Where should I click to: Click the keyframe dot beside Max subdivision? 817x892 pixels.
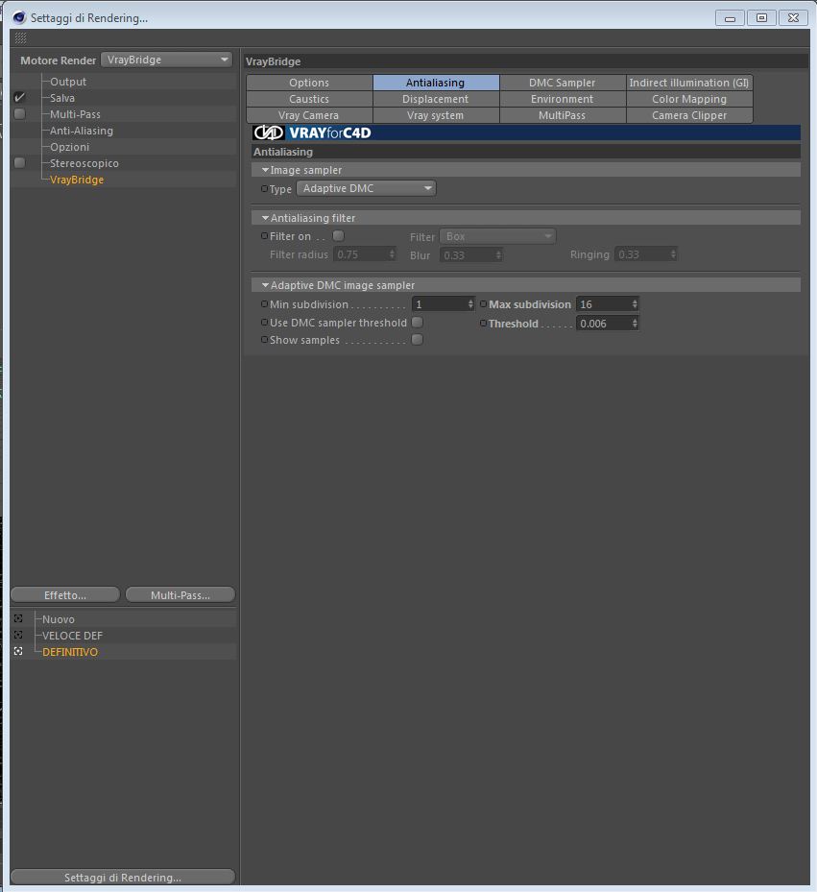point(483,304)
